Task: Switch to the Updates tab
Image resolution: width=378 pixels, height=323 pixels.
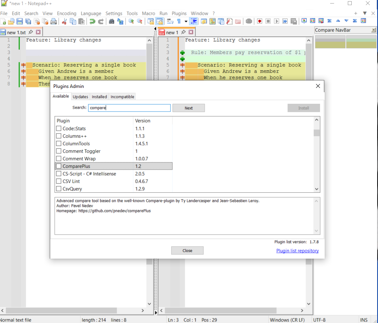Action: 80,97
